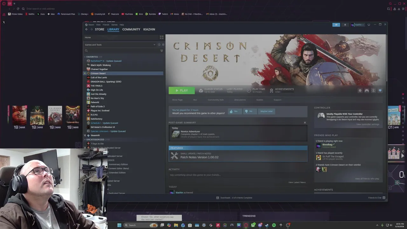Click activity input to say something

[238, 175]
